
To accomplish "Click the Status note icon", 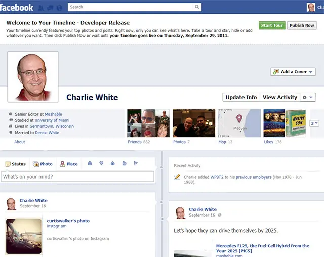I will [8, 164].
